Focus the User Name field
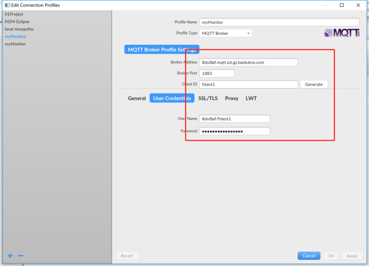Viewport: 369px width, 266px height. pyautogui.click(x=235, y=119)
